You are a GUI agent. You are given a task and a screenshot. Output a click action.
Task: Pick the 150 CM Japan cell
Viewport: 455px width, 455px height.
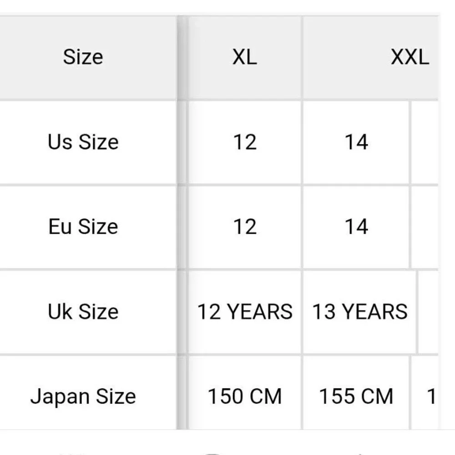point(245,393)
